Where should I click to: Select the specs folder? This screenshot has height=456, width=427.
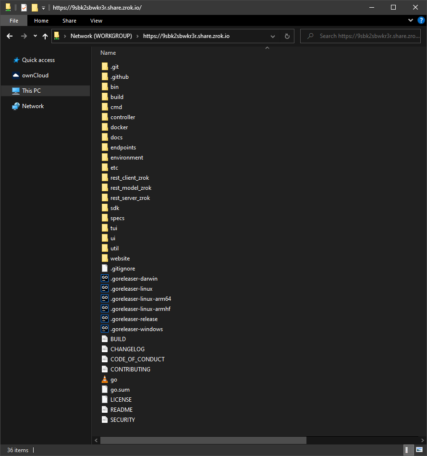click(x=113, y=218)
